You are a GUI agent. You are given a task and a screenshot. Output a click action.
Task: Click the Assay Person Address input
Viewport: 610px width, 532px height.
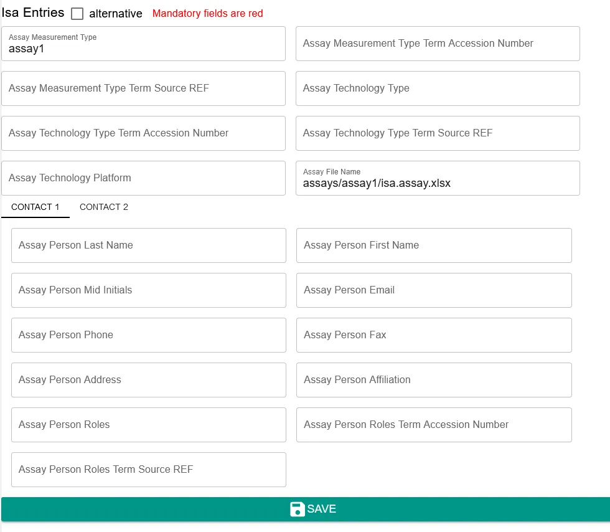tap(148, 380)
